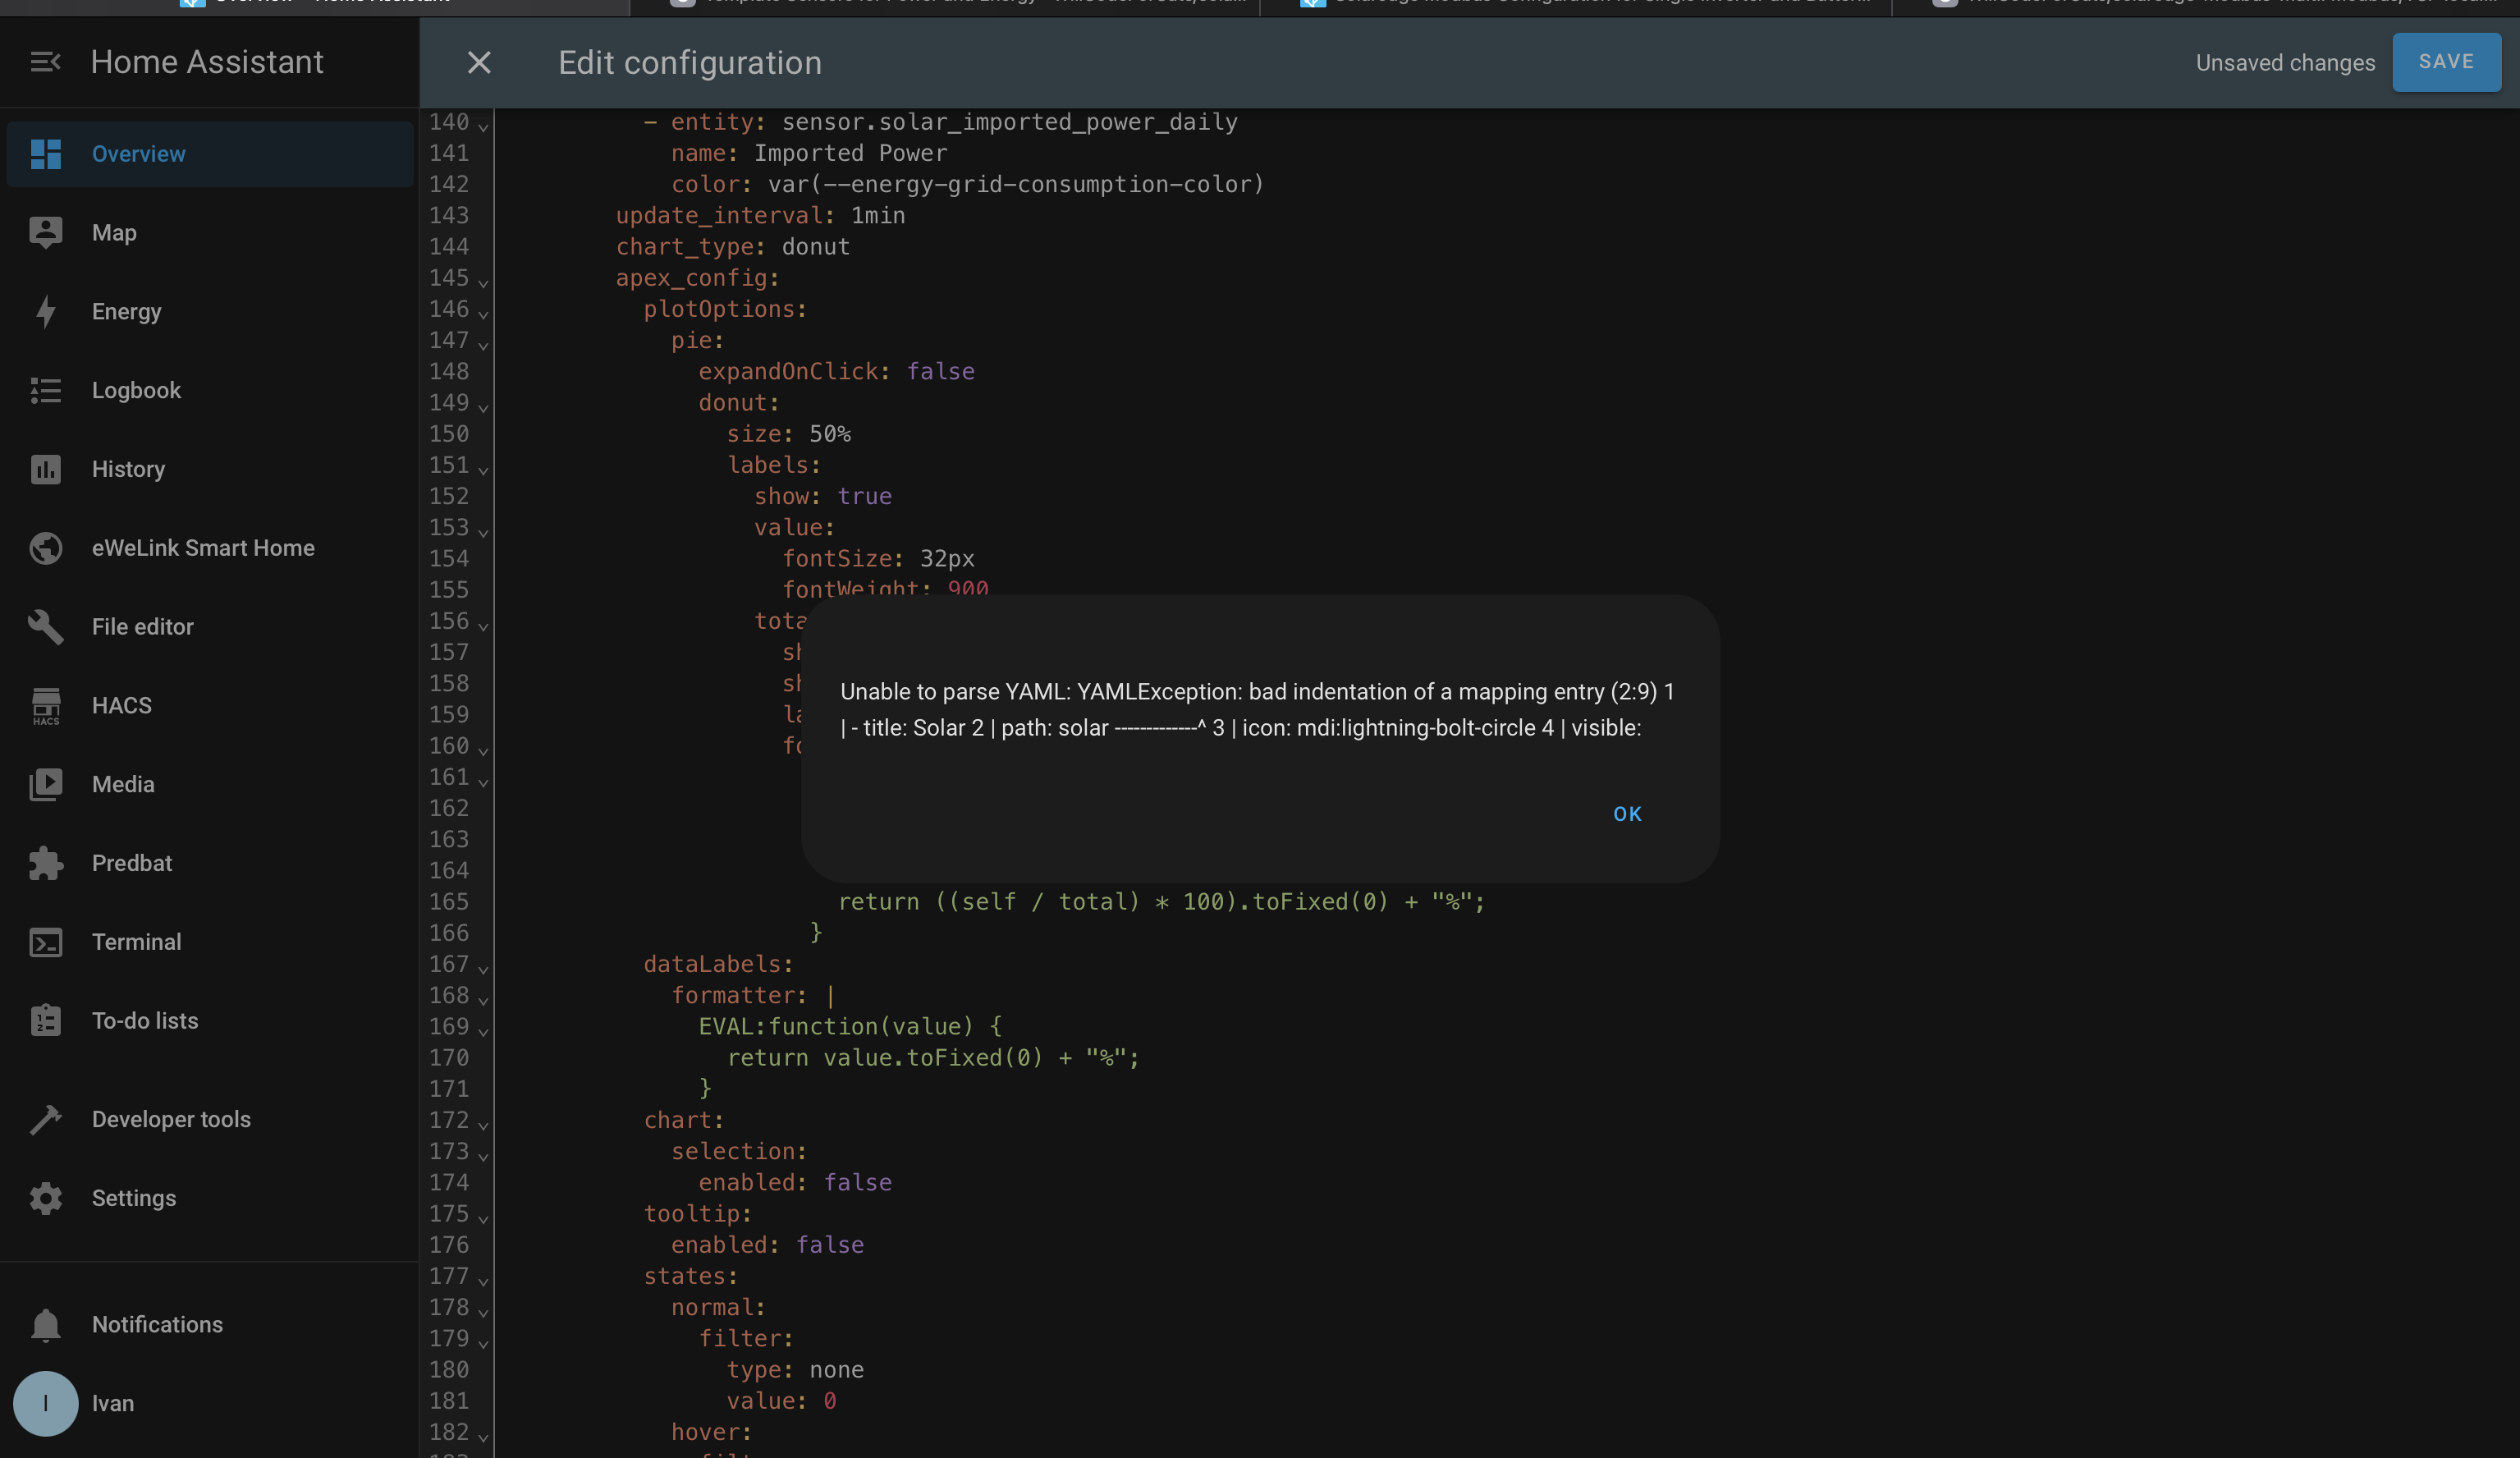This screenshot has height=1458, width=2520.
Task: Open the Map panel icon
Action: click(x=45, y=232)
